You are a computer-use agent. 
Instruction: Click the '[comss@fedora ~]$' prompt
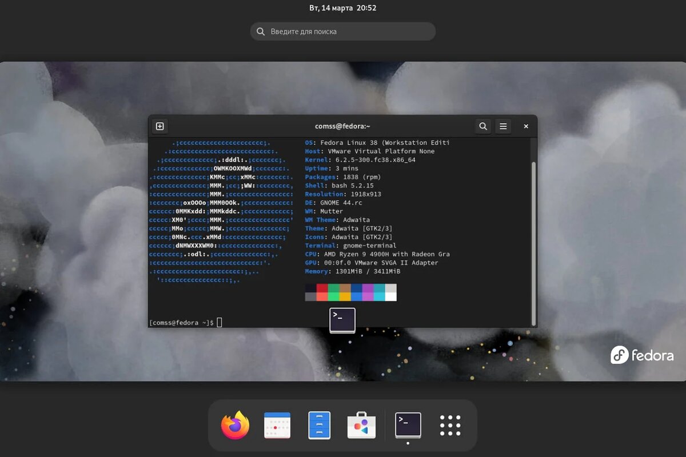(182, 323)
